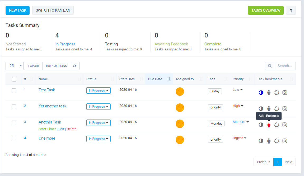Click the blue half-circle bookmark on Test Task
Image resolution: width=304 pixels, height=176 pixels.
(x=261, y=93)
